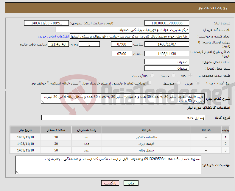Screen dimensions: 235x191
Task: Click the delivery province field اصفهان
Action: coord(167,62)
